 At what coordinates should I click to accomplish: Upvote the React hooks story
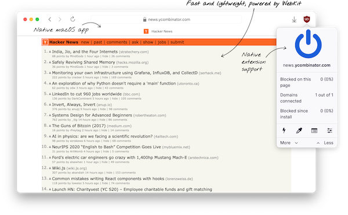click(x=50, y=178)
